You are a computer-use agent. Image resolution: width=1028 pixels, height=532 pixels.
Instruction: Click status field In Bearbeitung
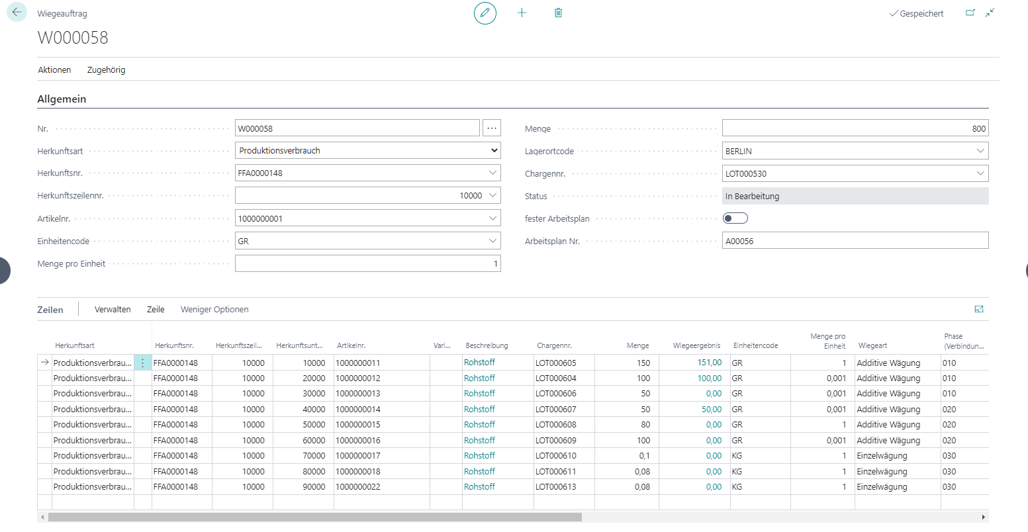click(x=855, y=196)
